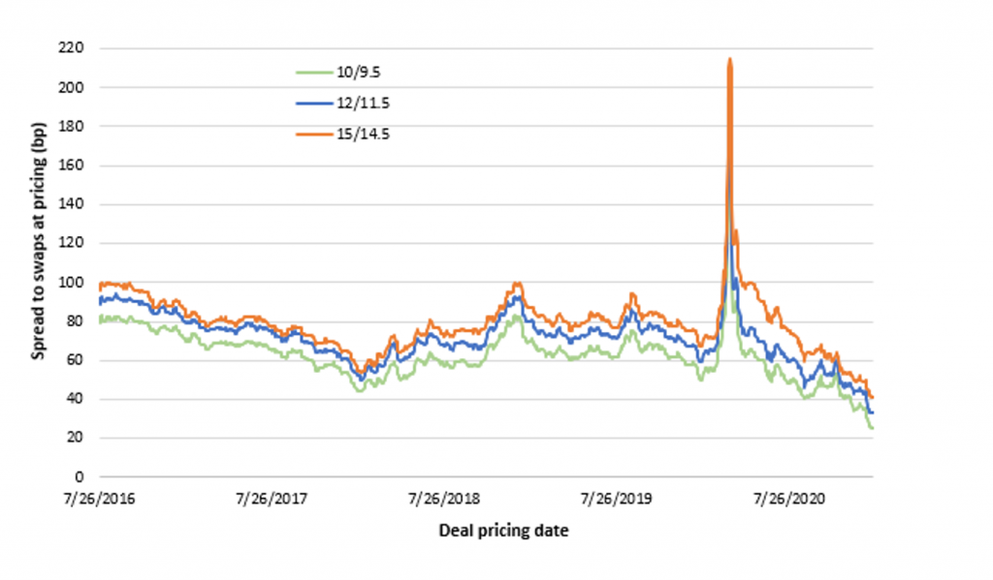993x580 pixels.
Task: Click the 40 value on the vertical axis
Action: click(x=78, y=399)
